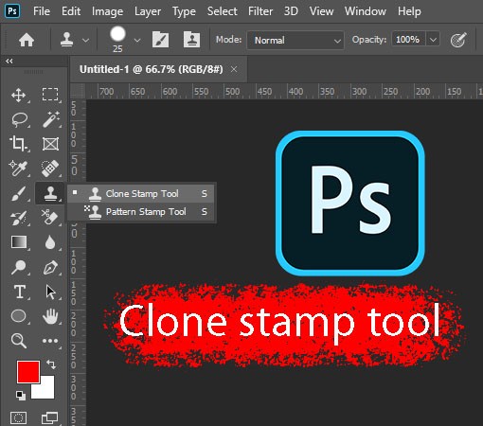This screenshot has height=426, width=483.
Task: Swap foreground and background colors
Action: point(51,364)
